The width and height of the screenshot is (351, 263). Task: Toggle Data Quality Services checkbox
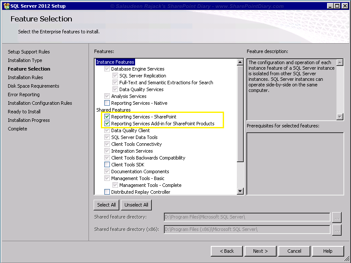(115, 89)
